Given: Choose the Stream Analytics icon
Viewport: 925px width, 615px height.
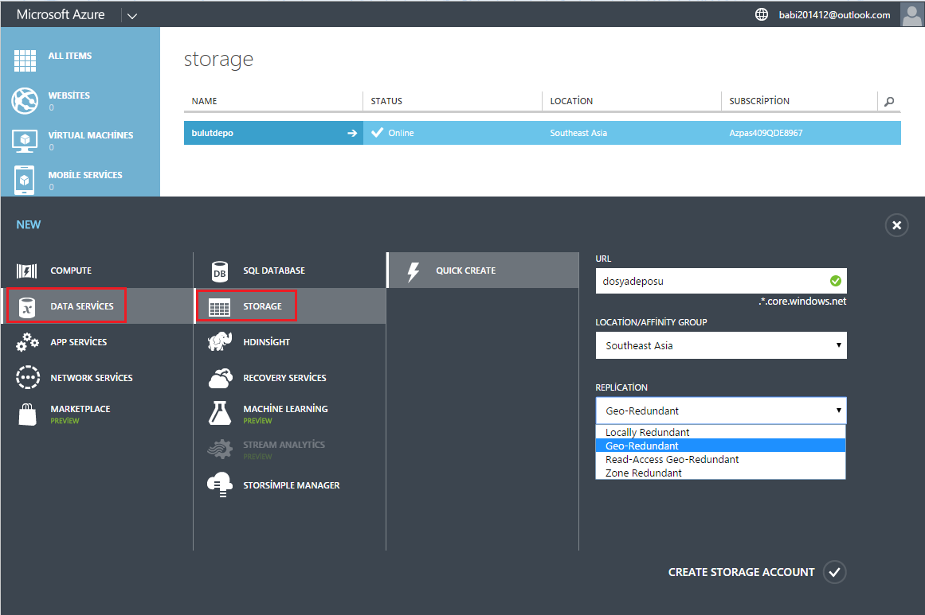Looking at the screenshot, I should [220, 450].
